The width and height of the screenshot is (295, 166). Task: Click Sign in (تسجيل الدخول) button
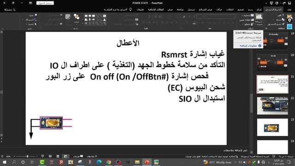click(x=45, y=3)
